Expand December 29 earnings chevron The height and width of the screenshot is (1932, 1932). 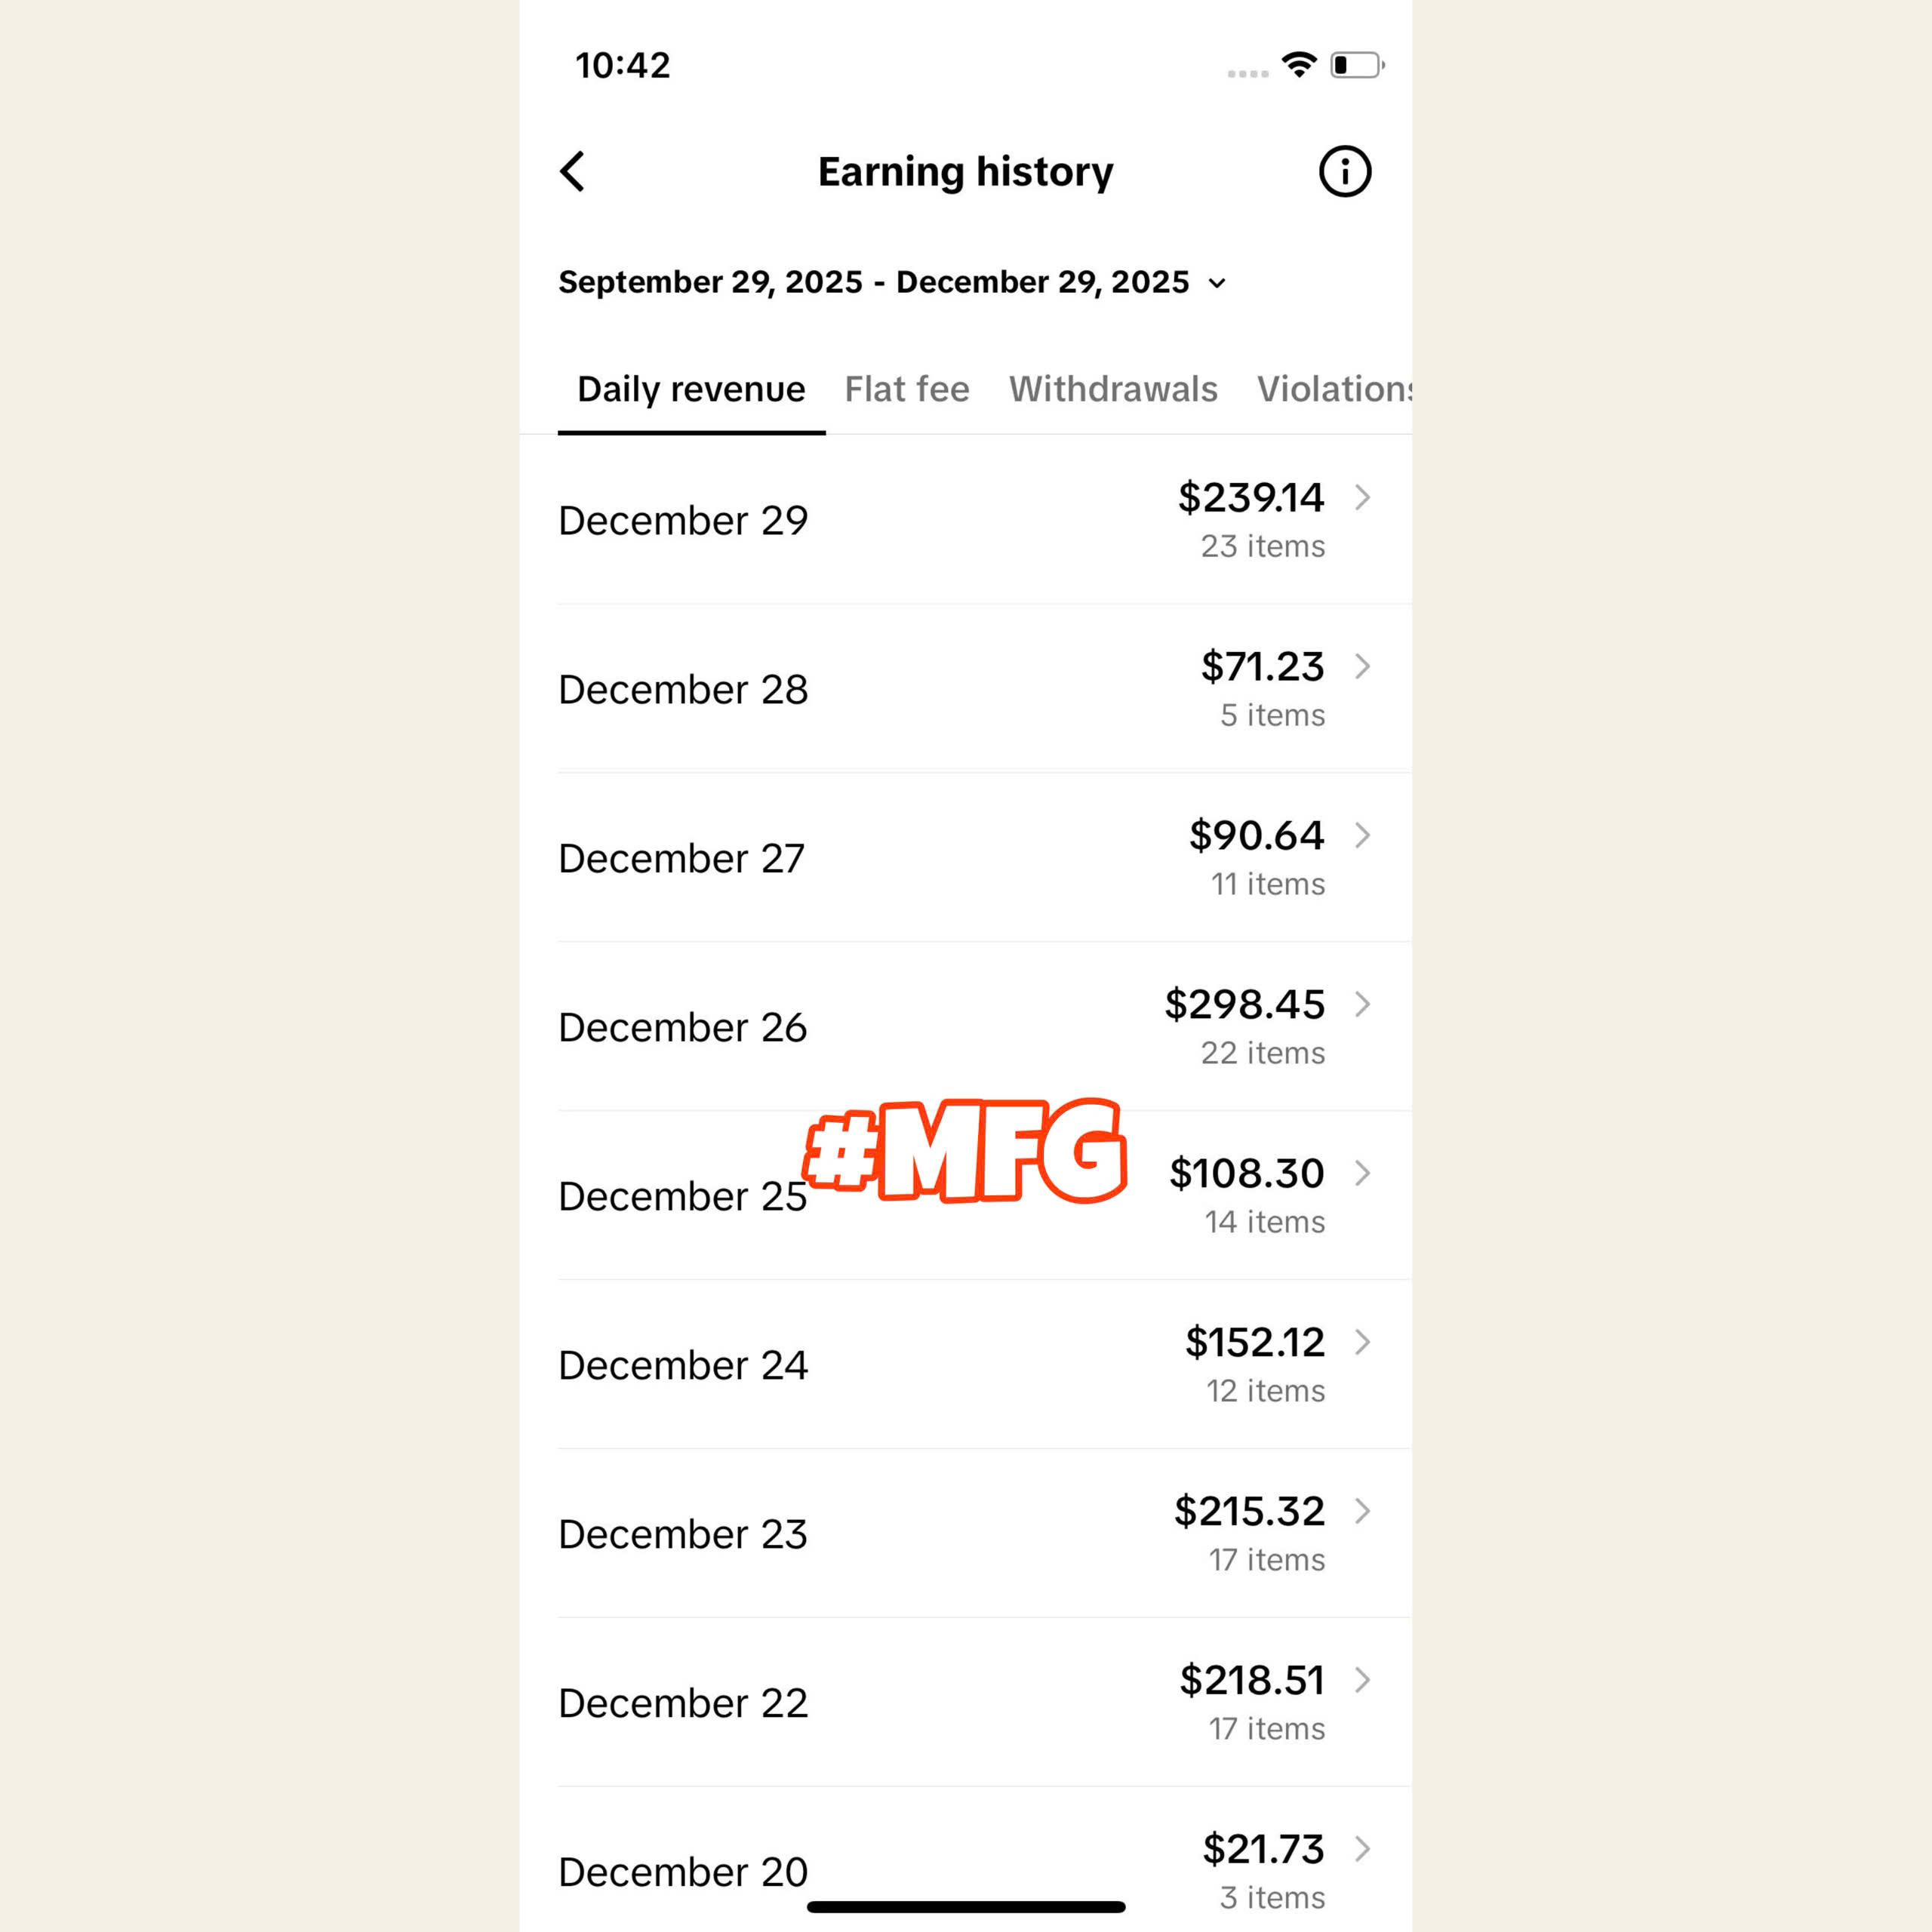tap(1362, 497)
